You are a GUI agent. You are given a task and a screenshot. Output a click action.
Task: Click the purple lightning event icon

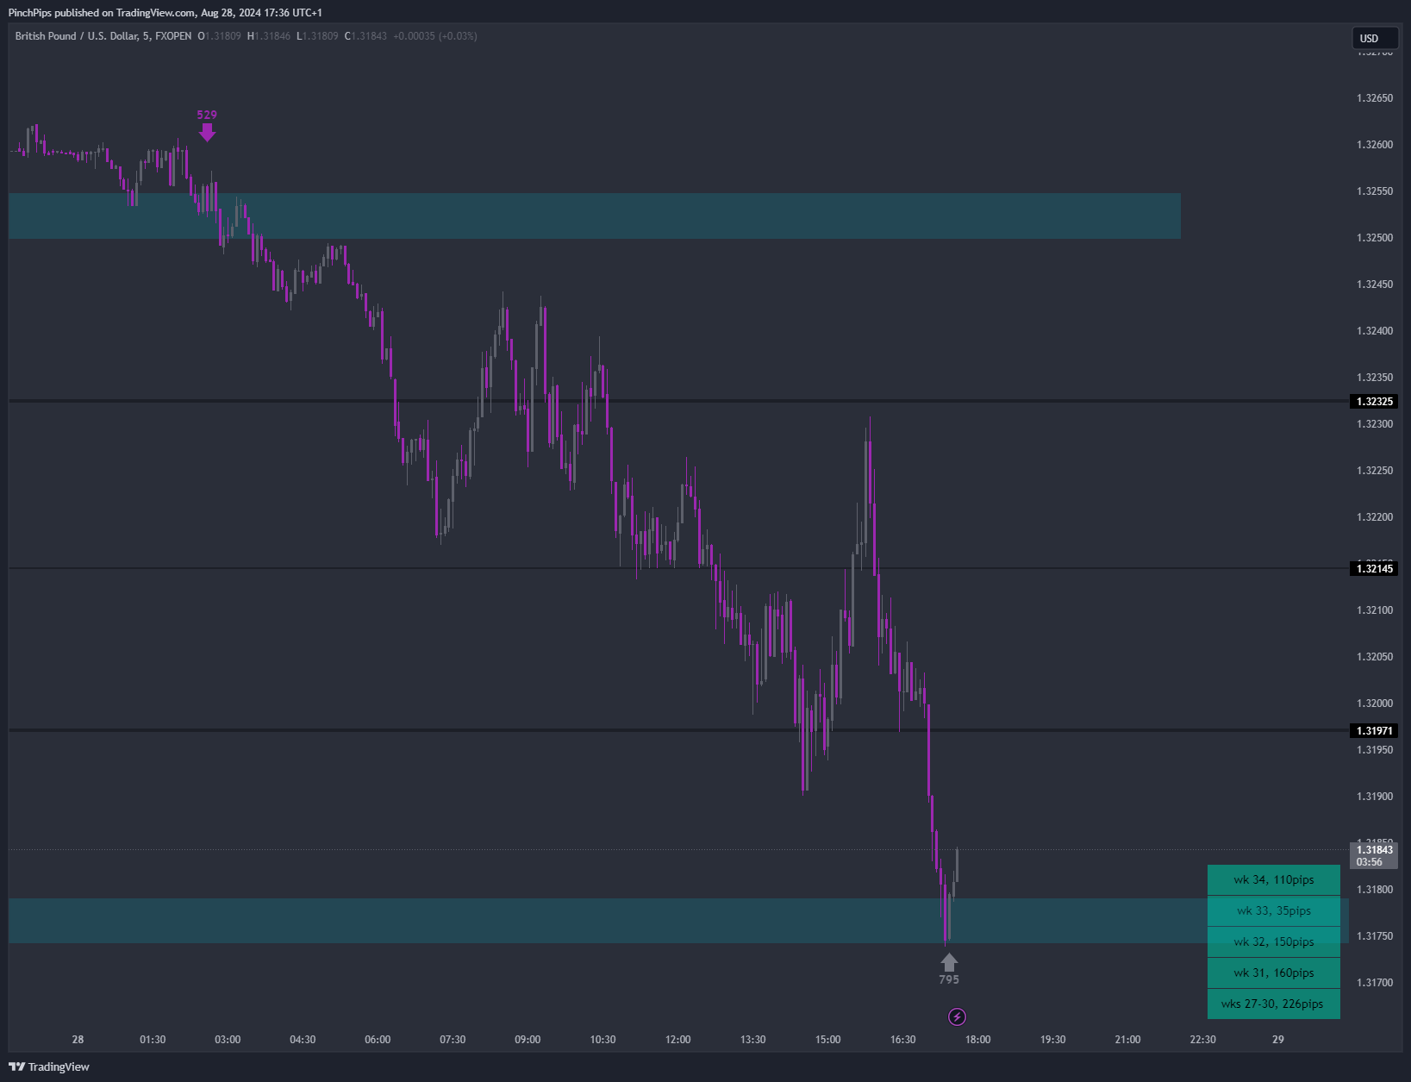(957, 1017)
